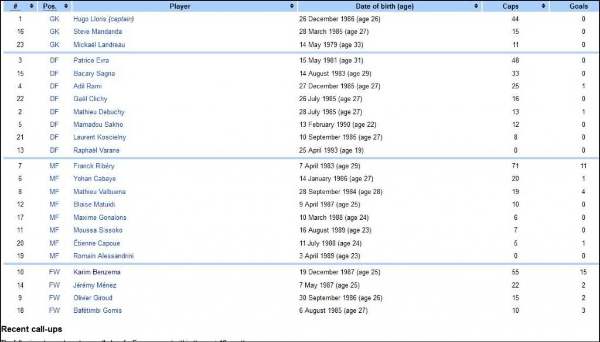Open Mathieu Debuchy link
This screenshot has width=600, height=342.
pyautogui.click(x=99, y=112)
